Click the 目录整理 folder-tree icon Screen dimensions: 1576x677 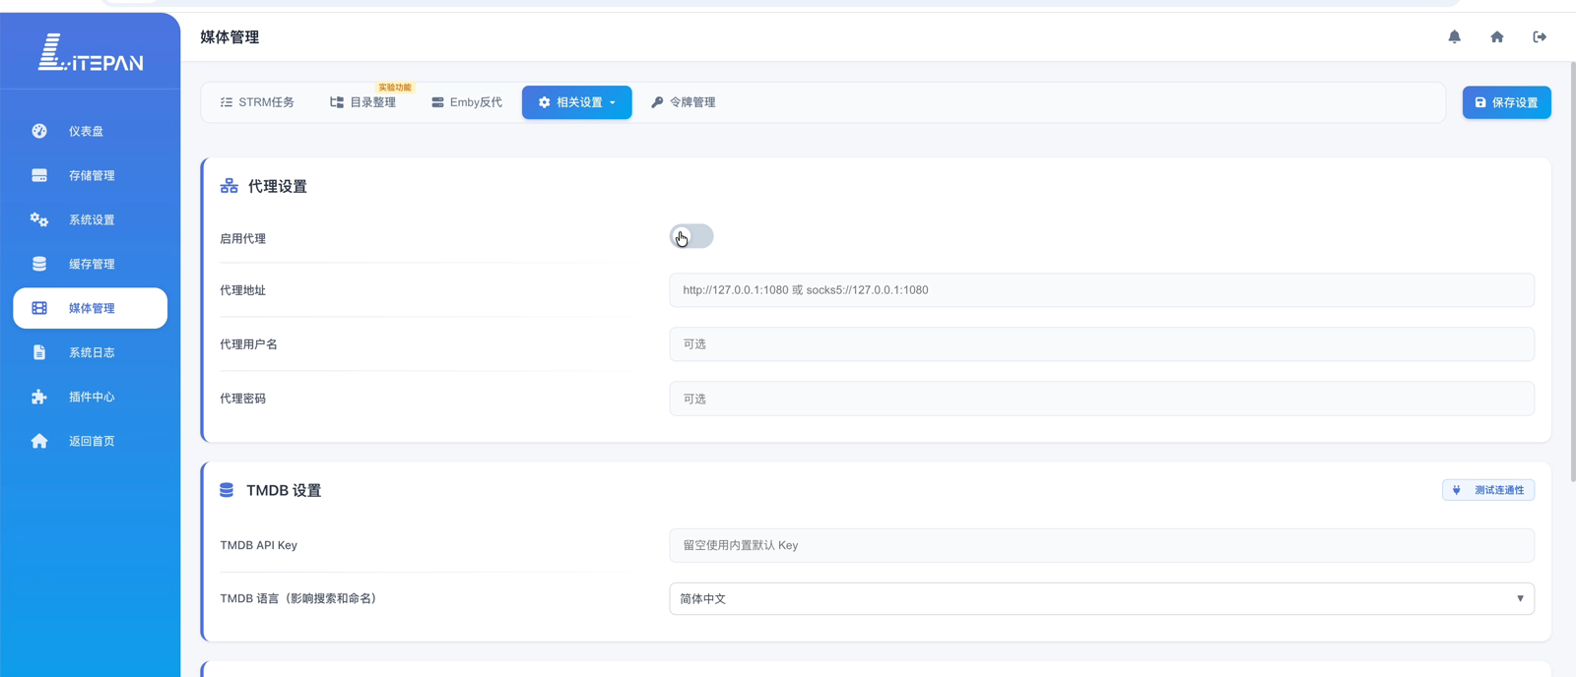click(x=337, y=102)
